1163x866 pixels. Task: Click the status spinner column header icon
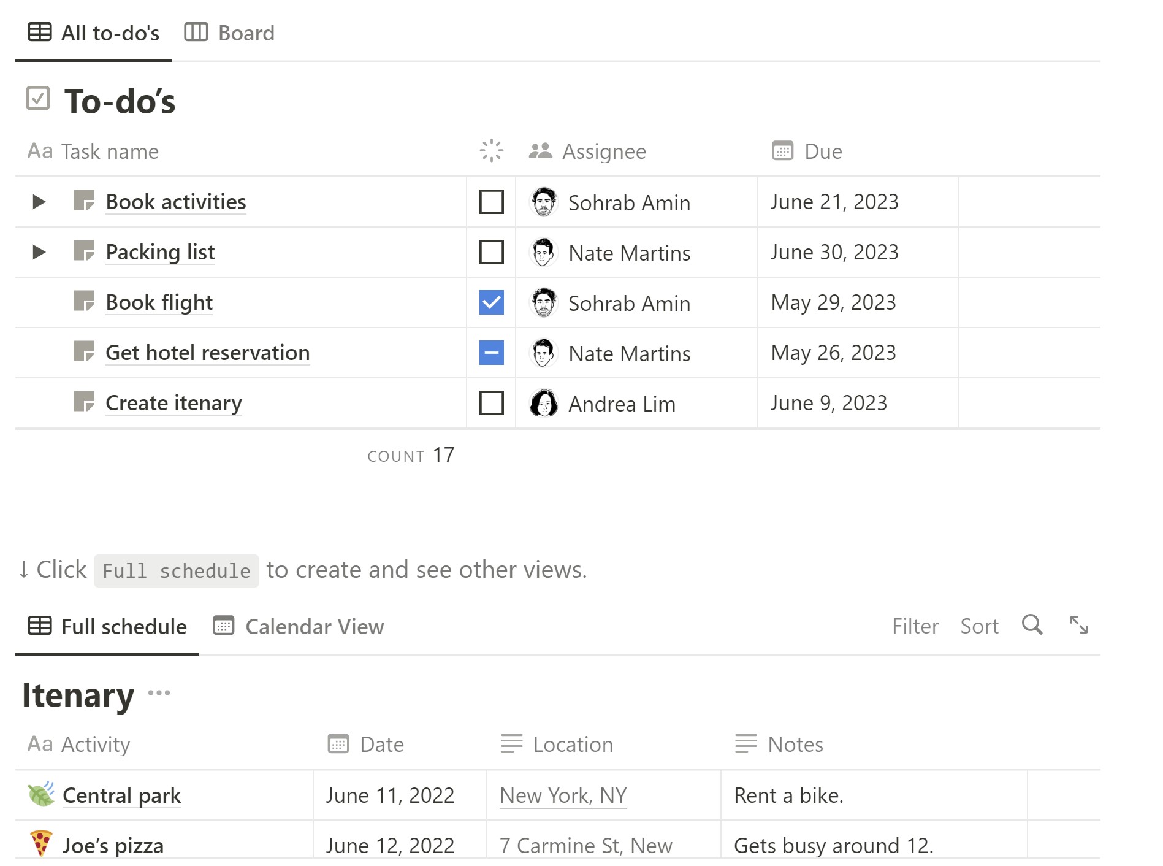491,150
